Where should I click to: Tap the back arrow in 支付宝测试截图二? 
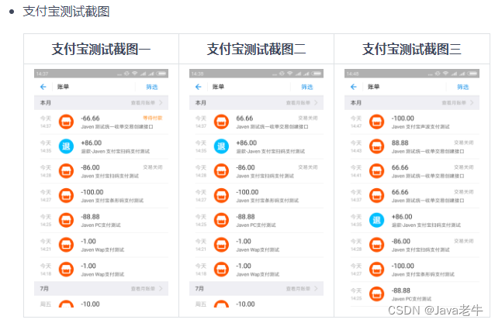point(199,87)
